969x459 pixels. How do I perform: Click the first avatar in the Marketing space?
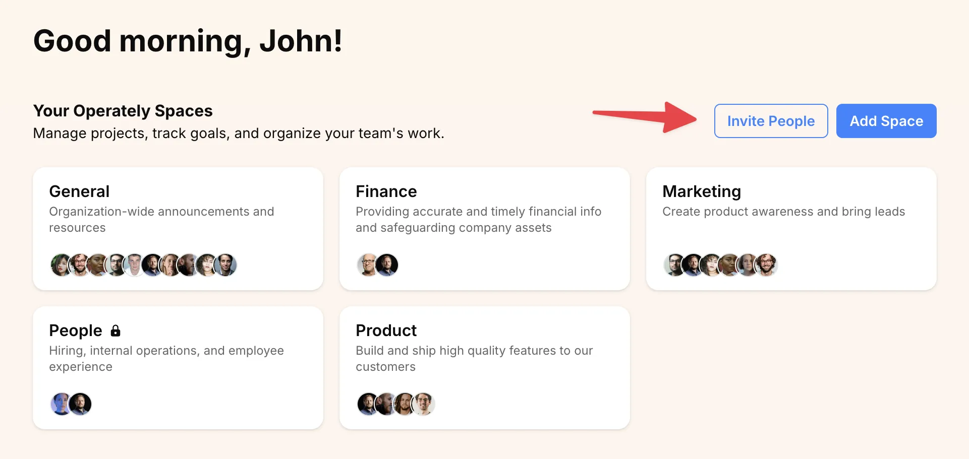(675, 265)
